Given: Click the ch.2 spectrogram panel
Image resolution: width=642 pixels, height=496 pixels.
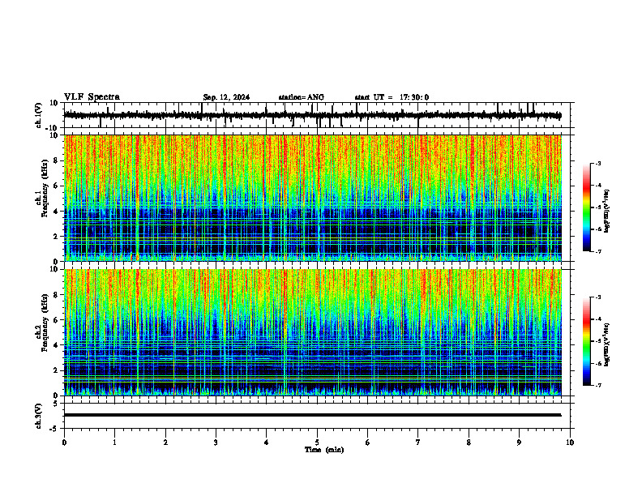Looking at the screenshot, I should coord(312,332).
